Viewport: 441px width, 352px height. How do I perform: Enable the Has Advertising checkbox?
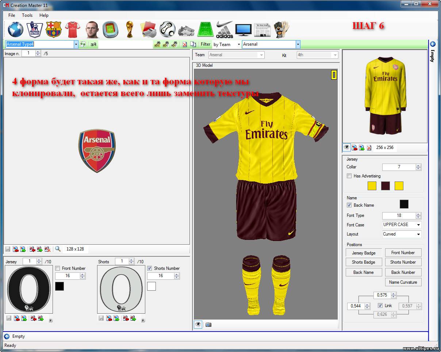pos(349,176)
